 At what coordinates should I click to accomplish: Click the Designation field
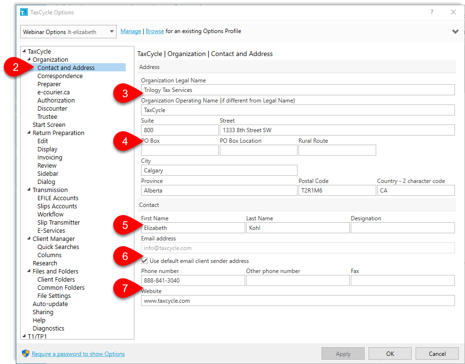click(x=403, y=228)
